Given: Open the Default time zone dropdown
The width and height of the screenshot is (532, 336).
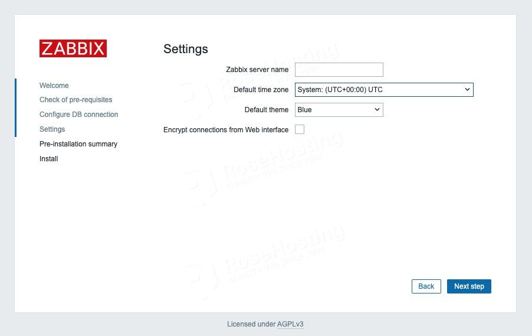Looking at the screenshot, I should coord(384,90).
